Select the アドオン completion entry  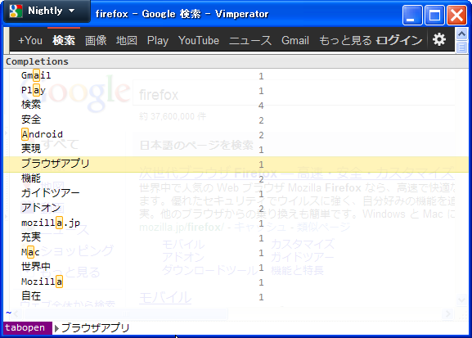(x=236, y=208)
